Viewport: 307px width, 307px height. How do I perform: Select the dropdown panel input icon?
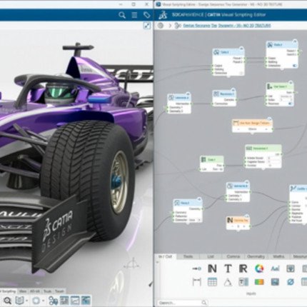(291, 268)
